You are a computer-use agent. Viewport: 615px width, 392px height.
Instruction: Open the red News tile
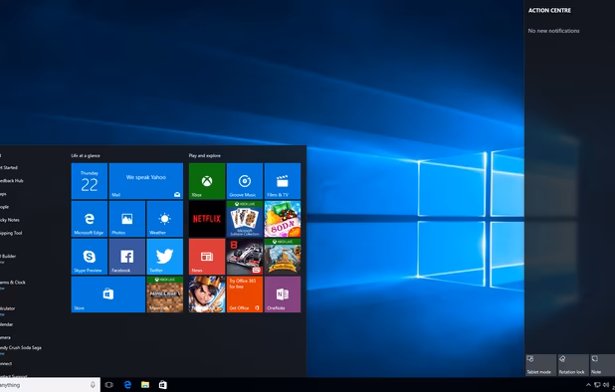click(207, 257)
